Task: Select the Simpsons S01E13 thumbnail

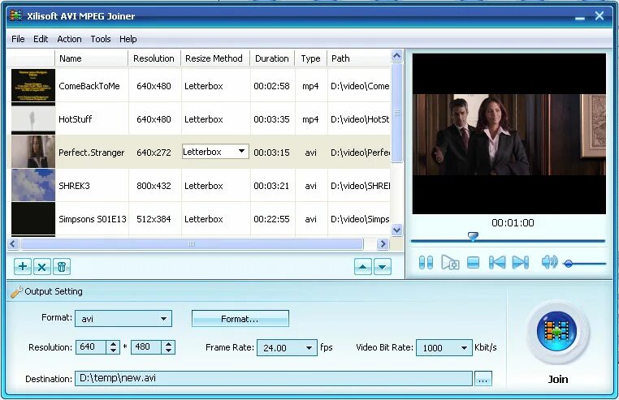Action: tap(33, 219)
